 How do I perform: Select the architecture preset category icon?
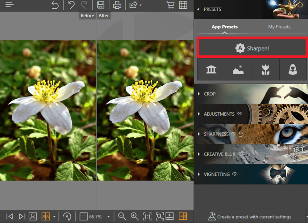(211, 69)
